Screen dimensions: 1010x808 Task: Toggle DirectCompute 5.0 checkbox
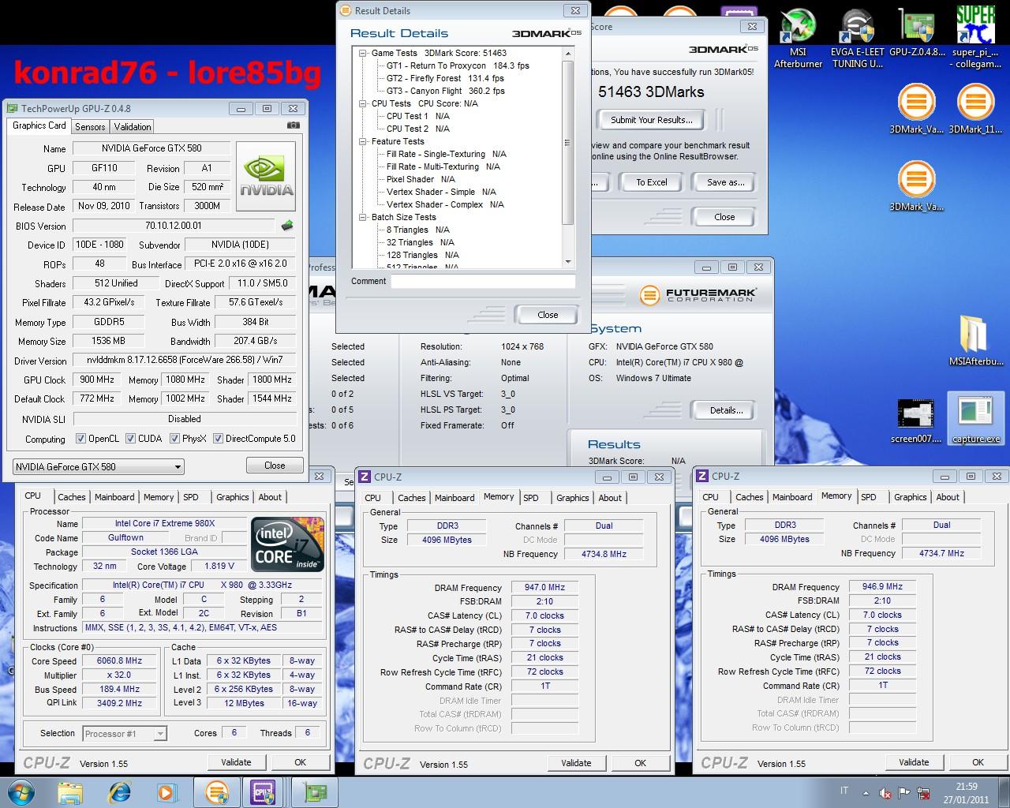click(218, 439)
